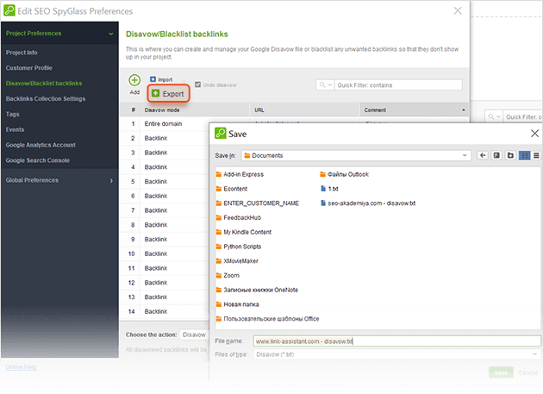The width and height of the screenshot is (543, 394).
Task: Open the Files of type dropdown
Action: click(x=534, y=354)
